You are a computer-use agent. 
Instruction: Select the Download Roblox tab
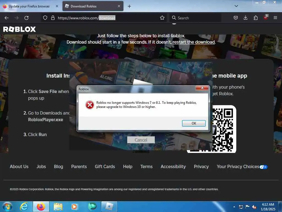93,6
